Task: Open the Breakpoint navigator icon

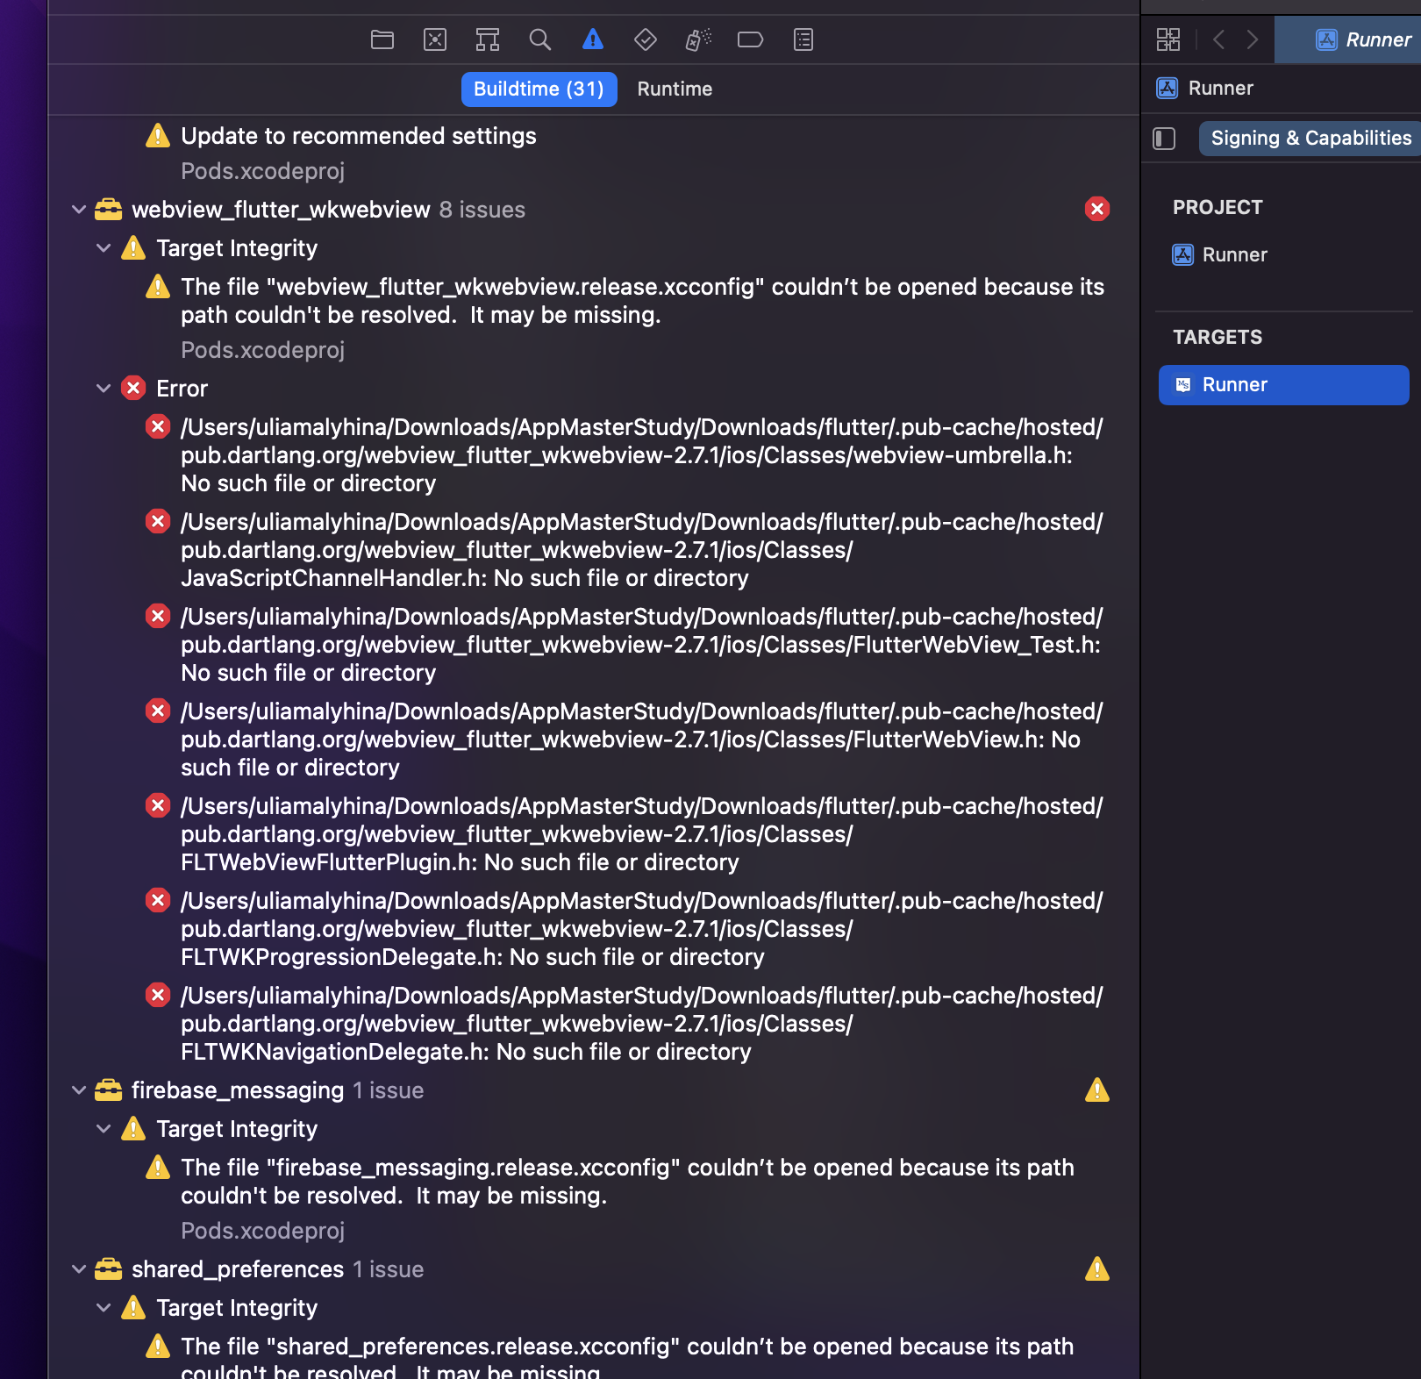Action: click(751, 39)
